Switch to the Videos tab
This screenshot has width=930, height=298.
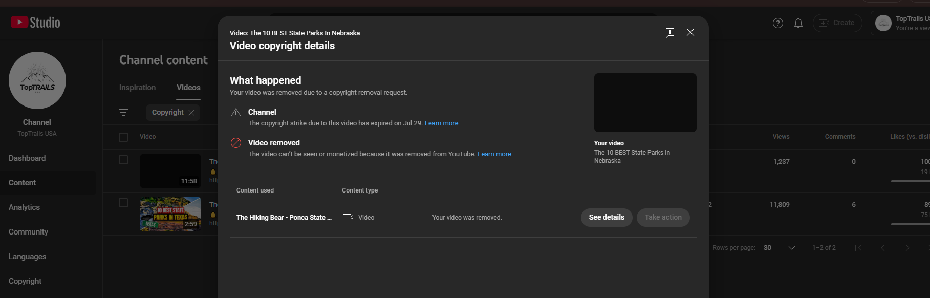coord(188,88)
